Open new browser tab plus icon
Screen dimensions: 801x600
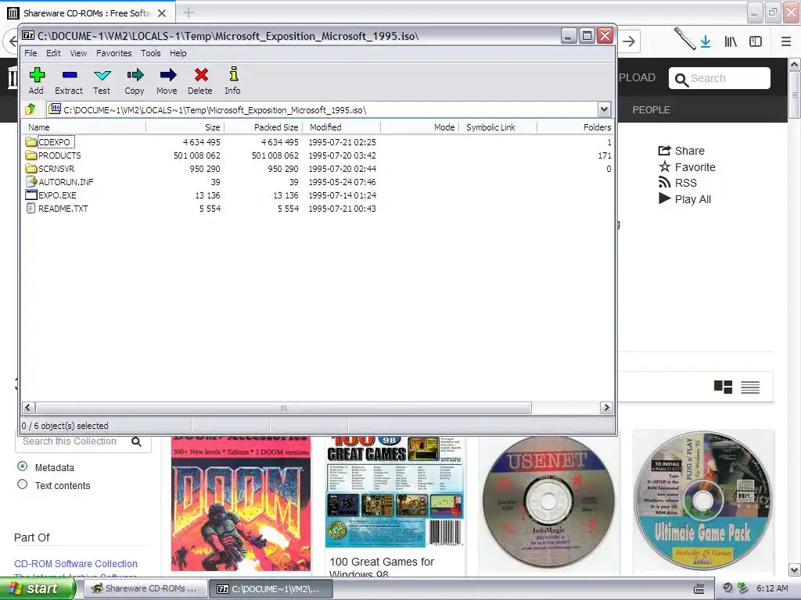coord(188,12)
